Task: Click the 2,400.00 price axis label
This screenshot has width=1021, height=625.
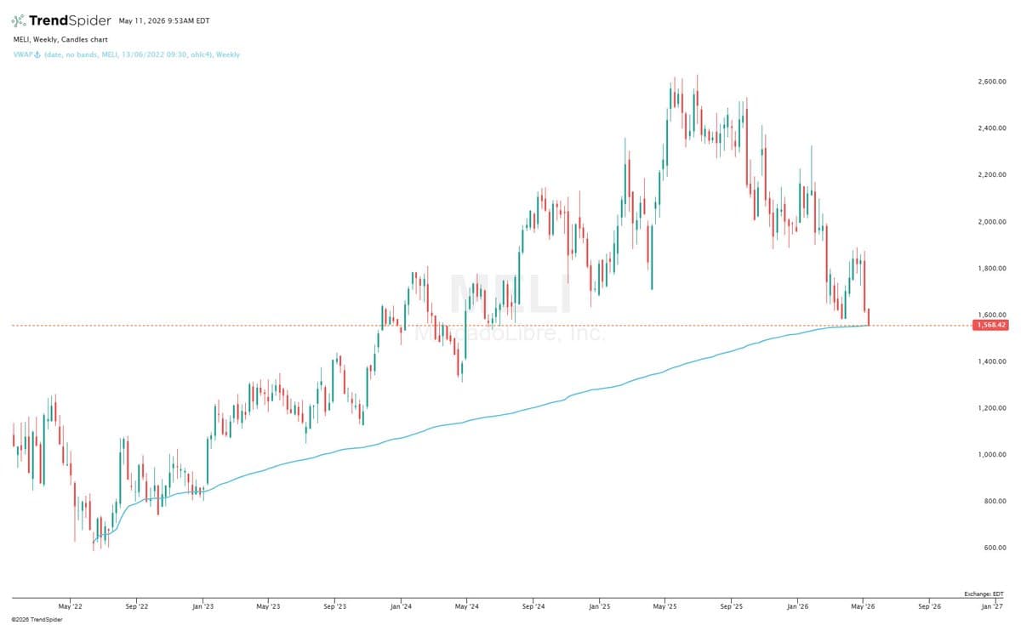Action: point(993,128)
